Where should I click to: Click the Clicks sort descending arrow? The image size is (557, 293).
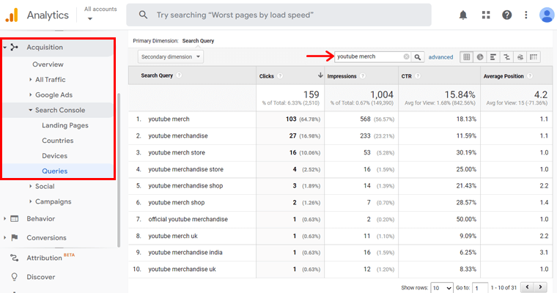click(320, 75)
